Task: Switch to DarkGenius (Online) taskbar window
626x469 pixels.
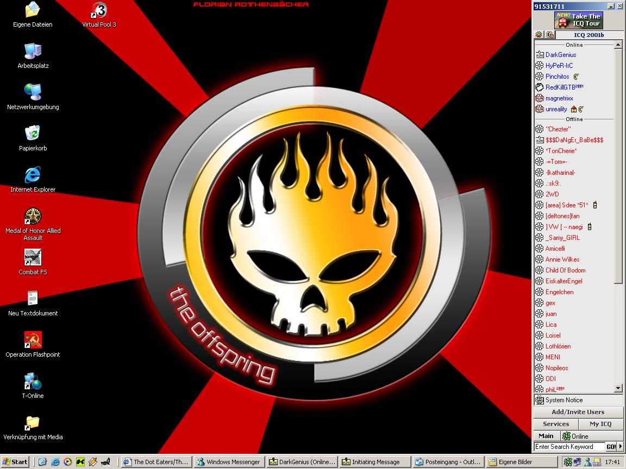Action: (302, 462)
